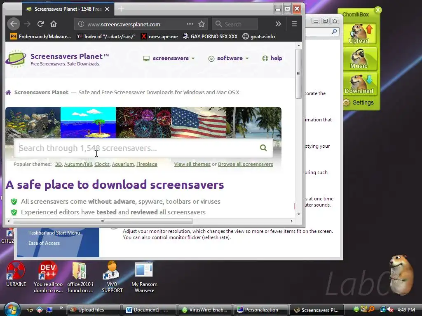Open the Clocks theme link
Screen dimensions: 422x316
(102, 164)
